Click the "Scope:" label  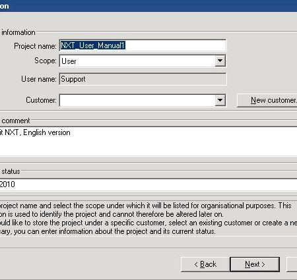click(x=46, y=61)
